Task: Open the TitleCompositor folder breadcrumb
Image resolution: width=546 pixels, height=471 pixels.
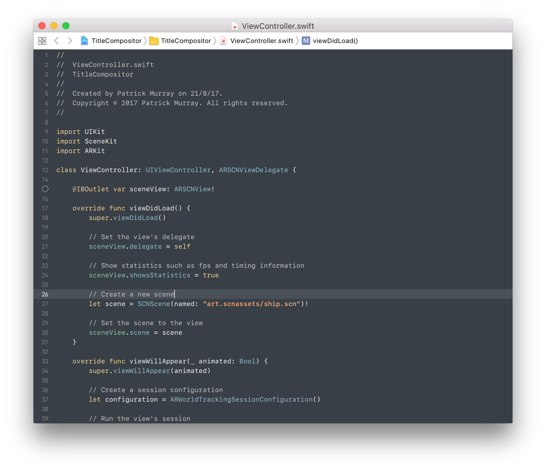Action: click(186, 41)
